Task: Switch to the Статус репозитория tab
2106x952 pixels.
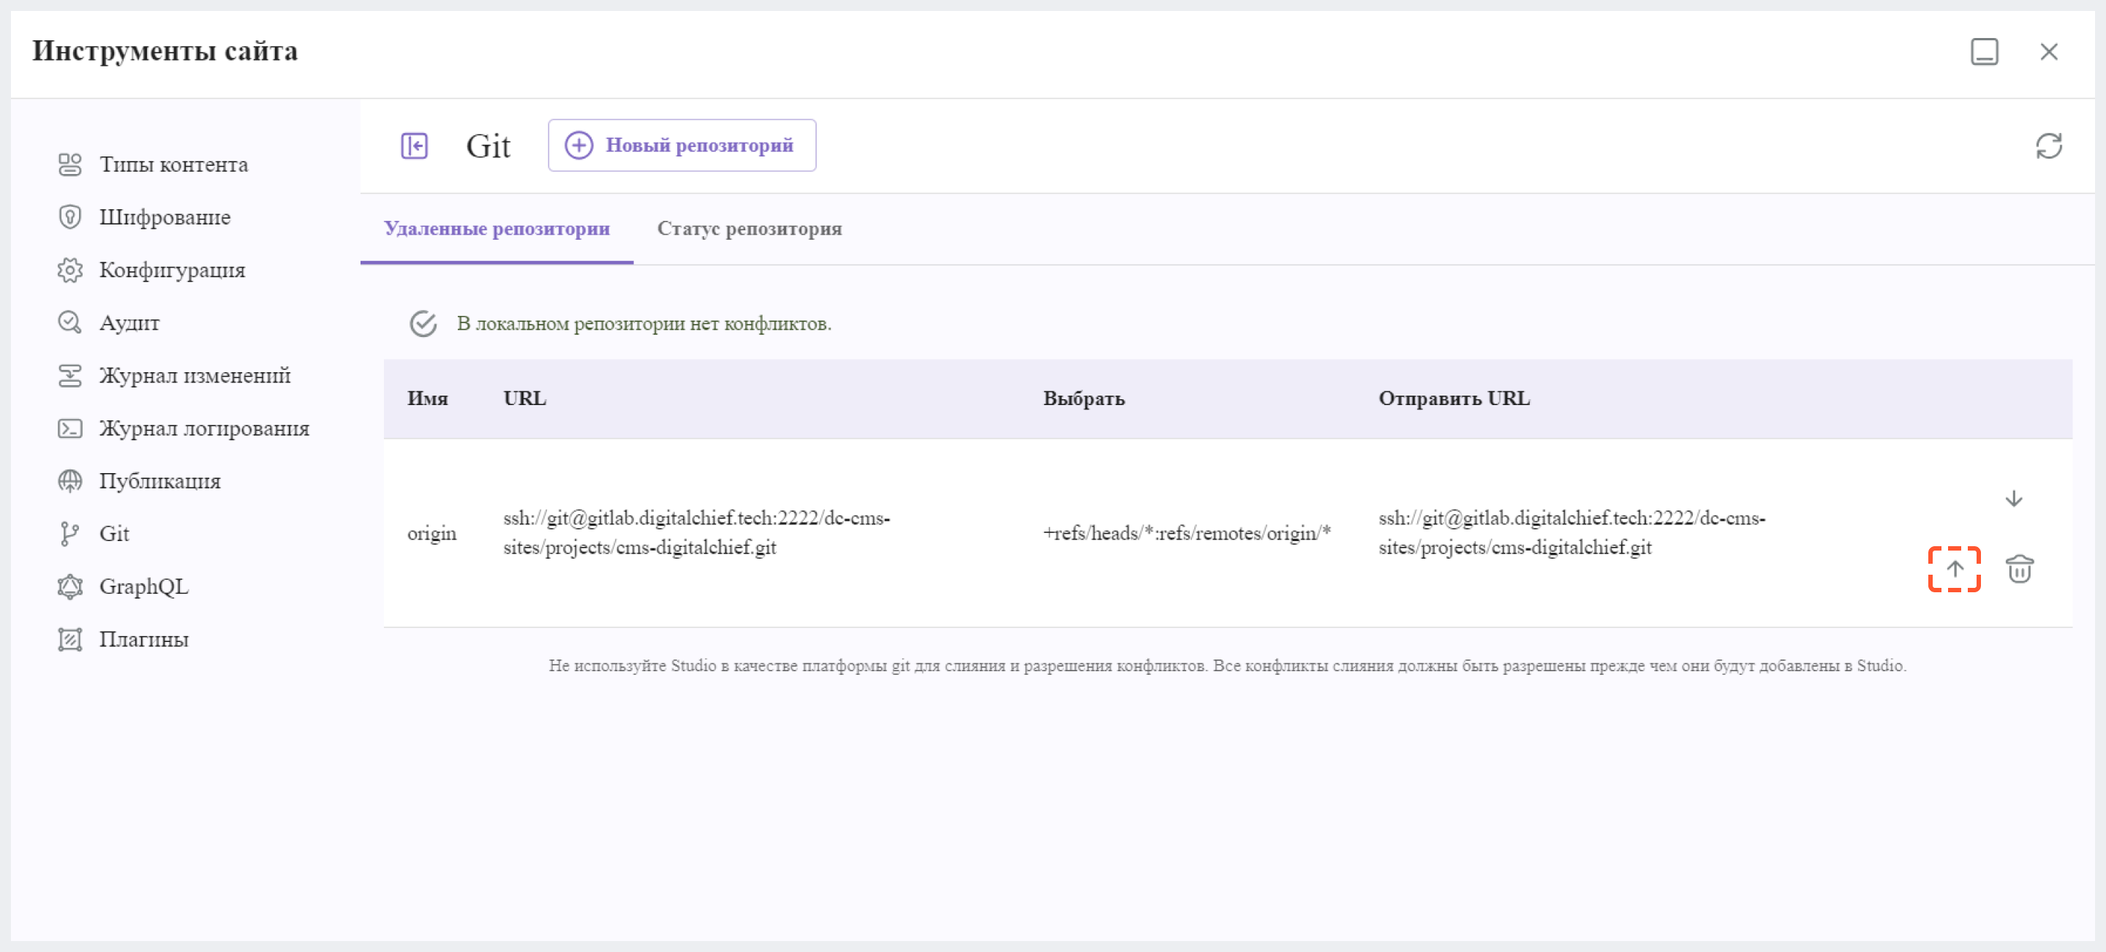Action: click(749, 229)
